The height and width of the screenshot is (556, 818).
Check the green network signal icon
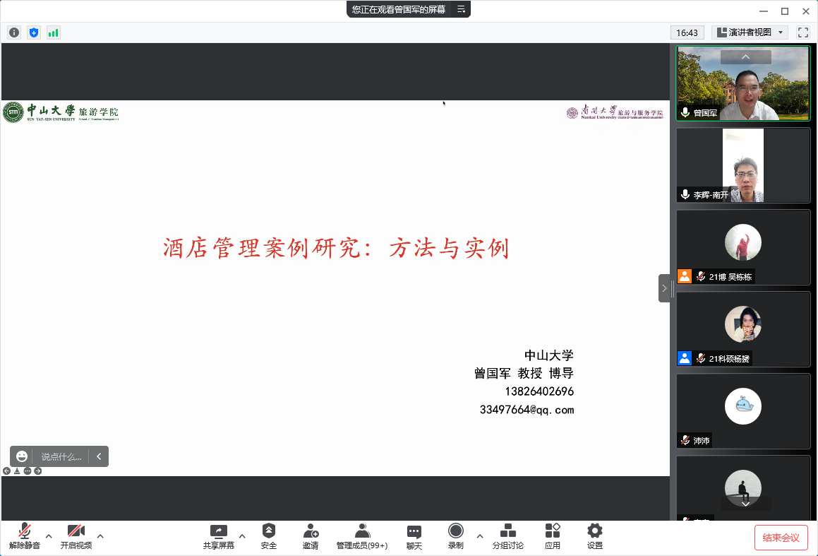click(x=54, y=32)
